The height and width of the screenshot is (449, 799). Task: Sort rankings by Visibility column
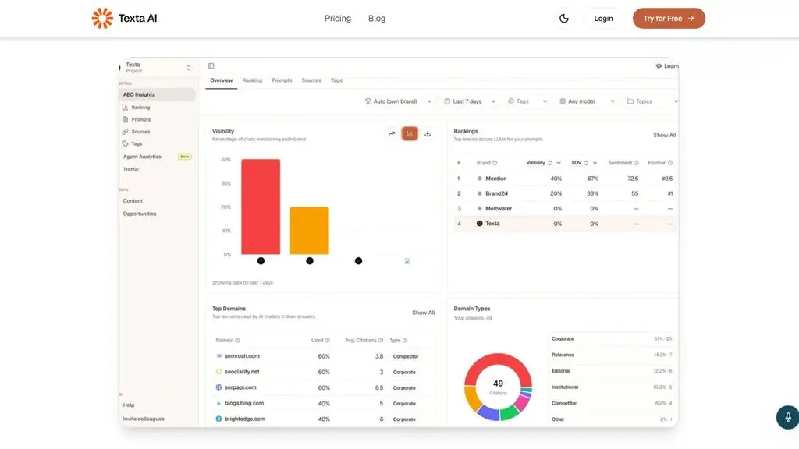click(550, 163)
